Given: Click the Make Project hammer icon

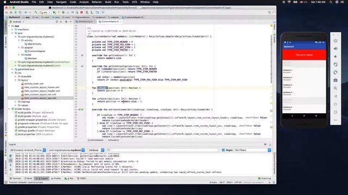Looking at the screenshot, I should tap(36, 12).
